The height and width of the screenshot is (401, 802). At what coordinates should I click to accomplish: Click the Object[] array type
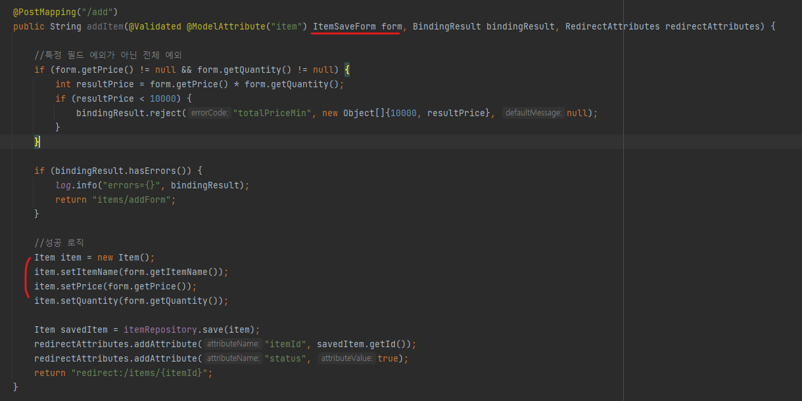tap(364, 113)
